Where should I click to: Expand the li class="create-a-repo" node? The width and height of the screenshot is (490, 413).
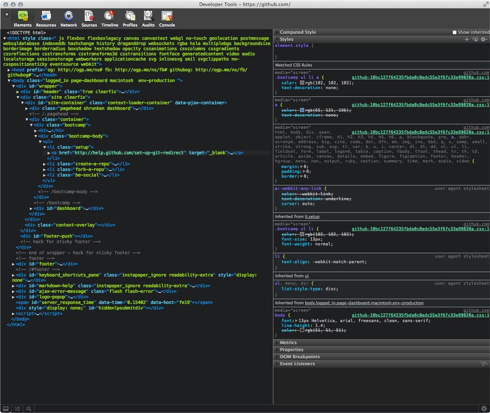pos(45,164)
